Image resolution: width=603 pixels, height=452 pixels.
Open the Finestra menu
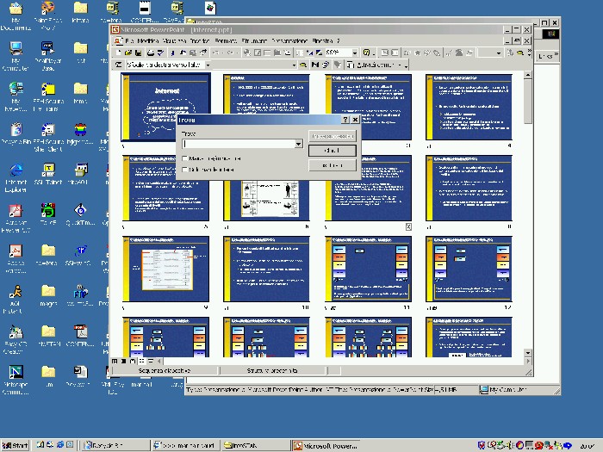322,40
